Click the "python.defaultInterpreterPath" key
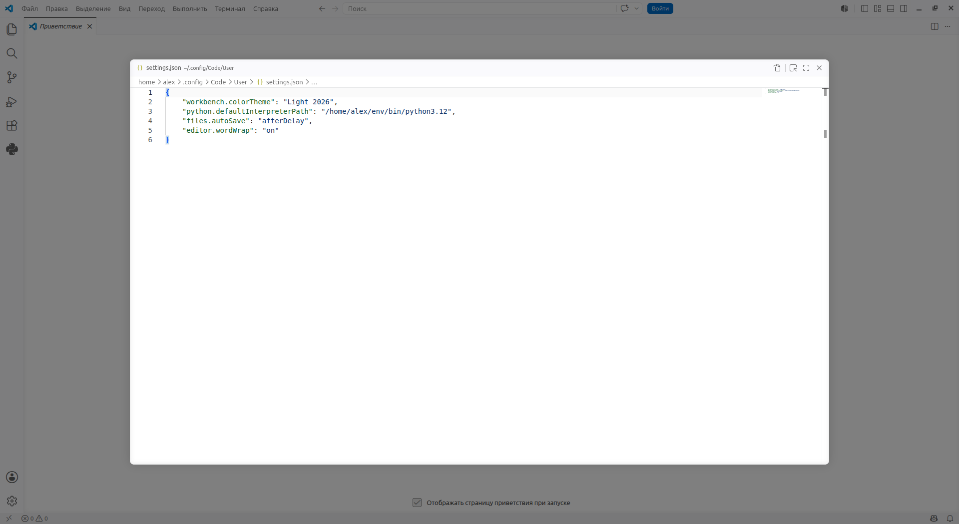Viewport: 959px width, 524px height. 247,111
